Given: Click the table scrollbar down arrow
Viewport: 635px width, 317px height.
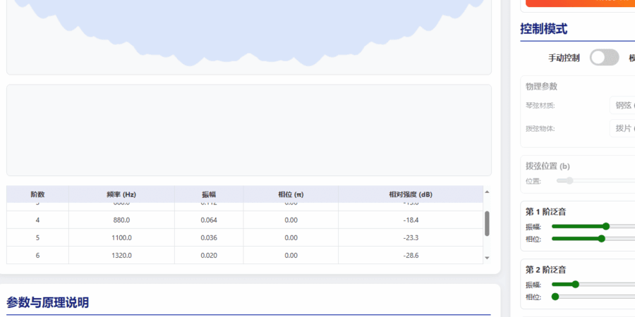Looking at the screenshot, I should [x=487, y=258].
